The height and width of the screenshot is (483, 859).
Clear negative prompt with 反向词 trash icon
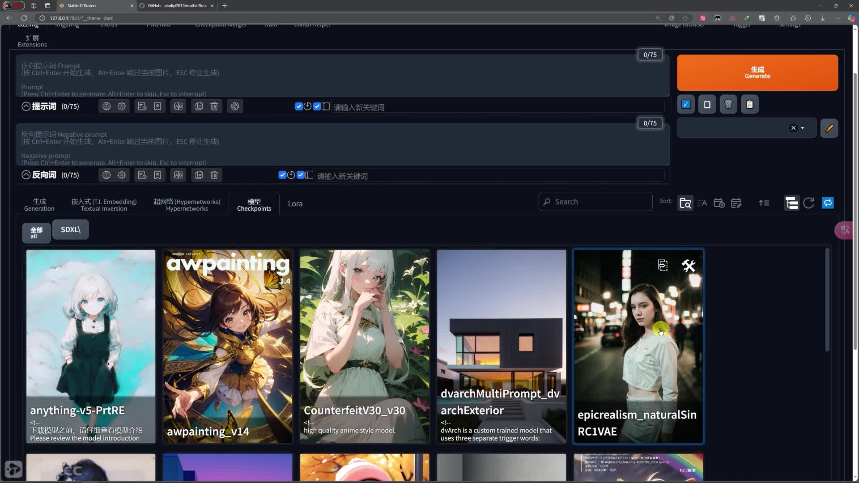[x=214, y=175]
